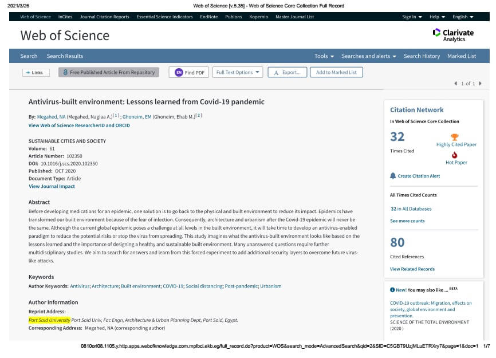Click the Architecture keyword

(x=105, y=286)
